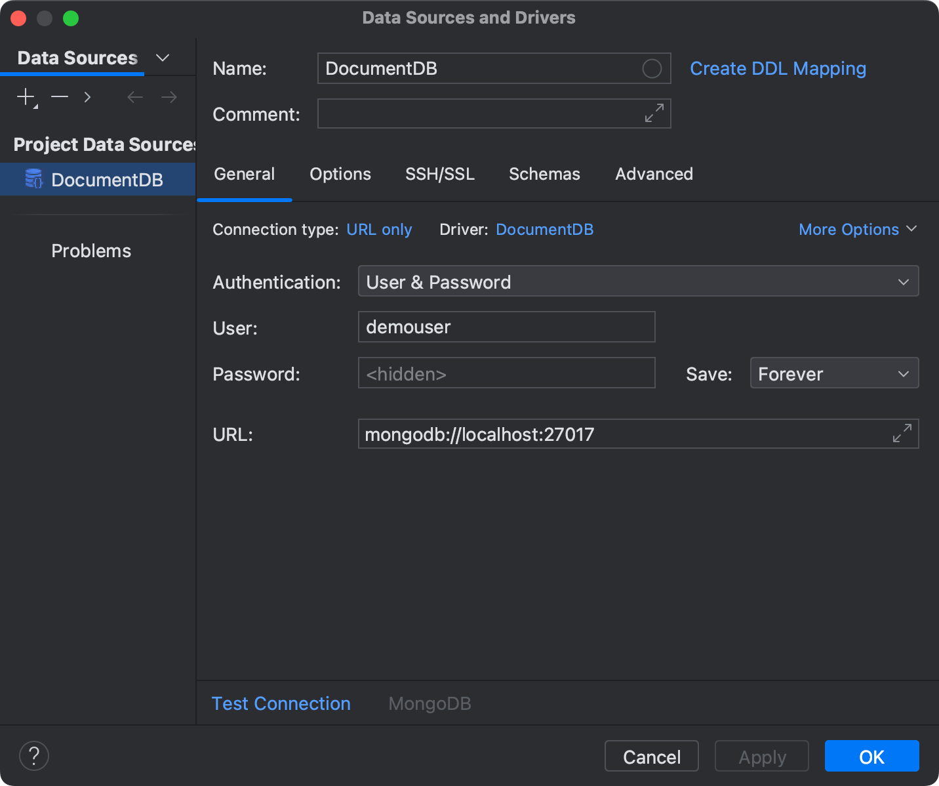Change the connection type from URL only
This screenshot has width=939, height=786.
tap(379, 229)
